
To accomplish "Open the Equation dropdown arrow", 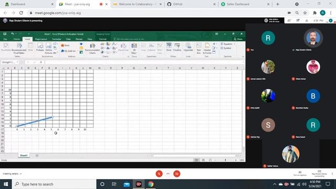I will click(235, 44).
